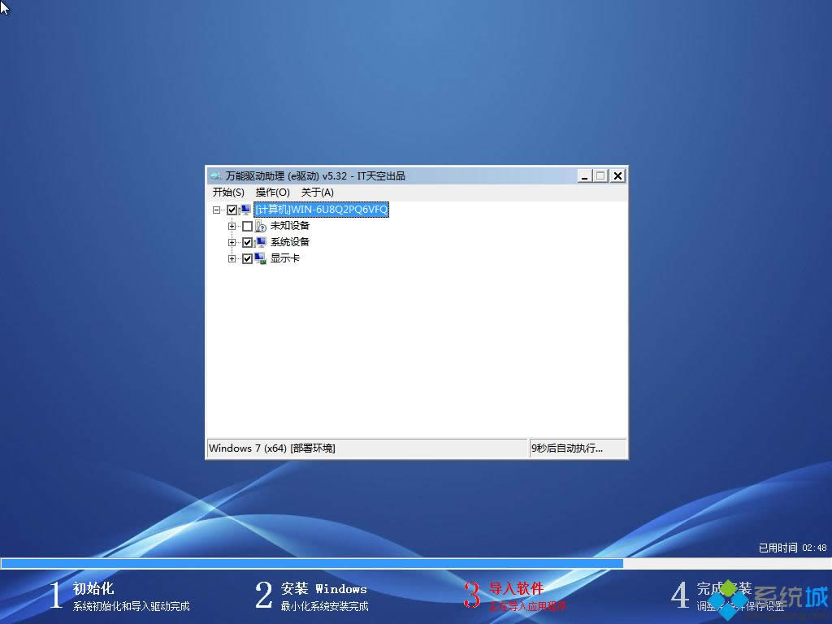
Task: Expand the 未知设备 tree node
Action: [233, 226]
